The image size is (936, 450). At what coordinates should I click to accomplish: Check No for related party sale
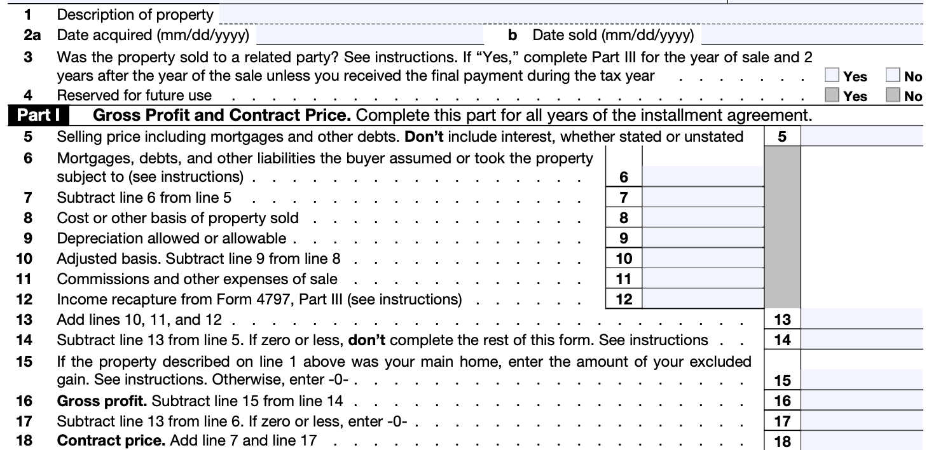(x=893, y=76)
